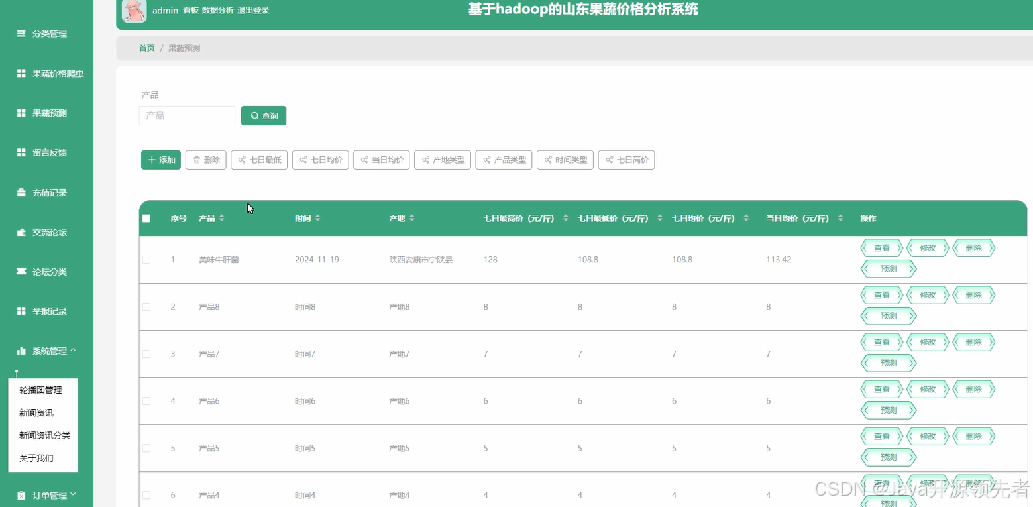Viewport: 1033px width, 507px height.
Task: Click 修改 in the 产品5 row
Action: [928, 436]
